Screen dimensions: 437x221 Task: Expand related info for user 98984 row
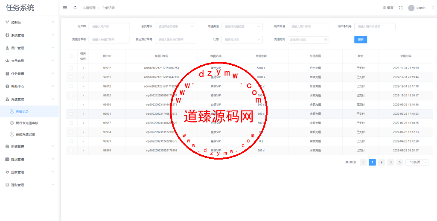click(x=83, y=132)
